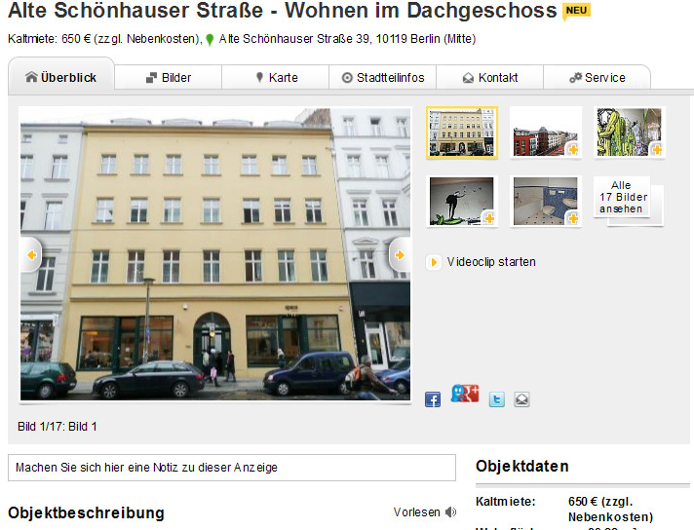
Task: Open the Service tab
Action: click(598, 77)
